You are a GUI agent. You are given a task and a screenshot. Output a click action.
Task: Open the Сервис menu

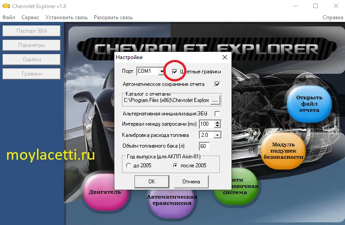[x=30, y=17]
